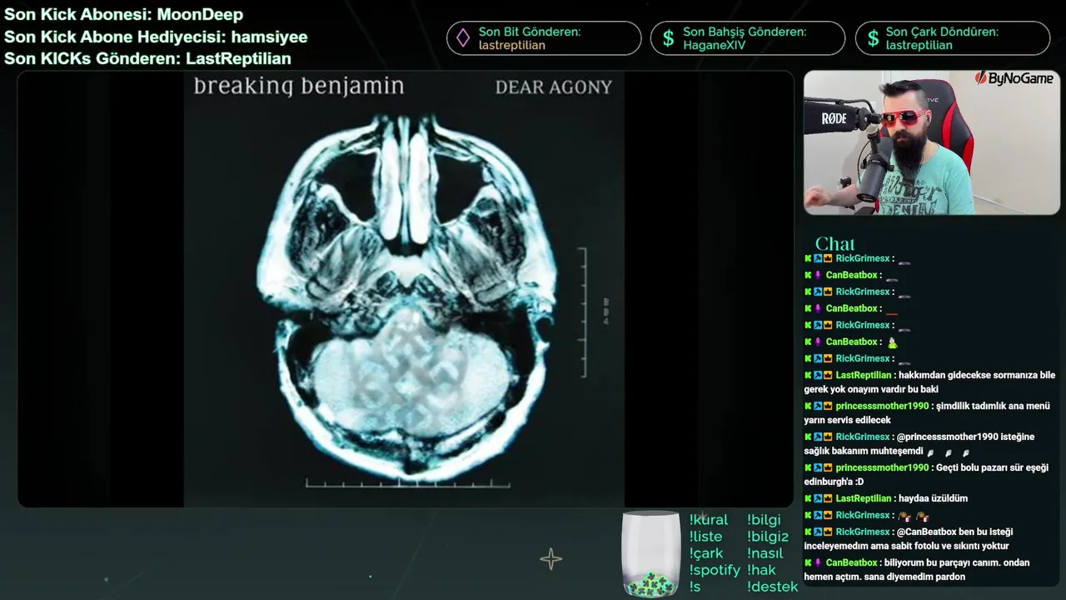Click the 'Son Kick Abonesi: MoonDeep' line
Screen dimensions: 1066x600
124,14
